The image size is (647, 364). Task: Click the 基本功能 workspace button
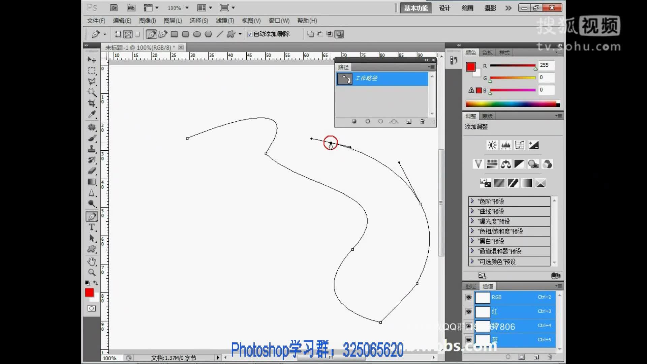[416, 8]
